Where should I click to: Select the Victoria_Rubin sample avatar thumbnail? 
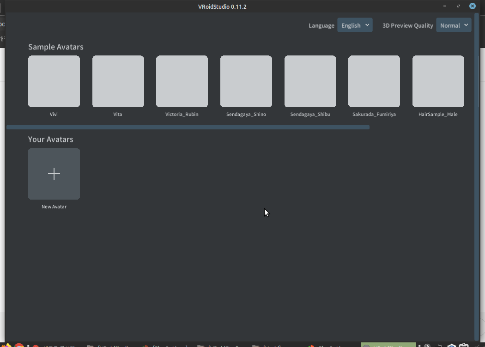click(182, 81)
